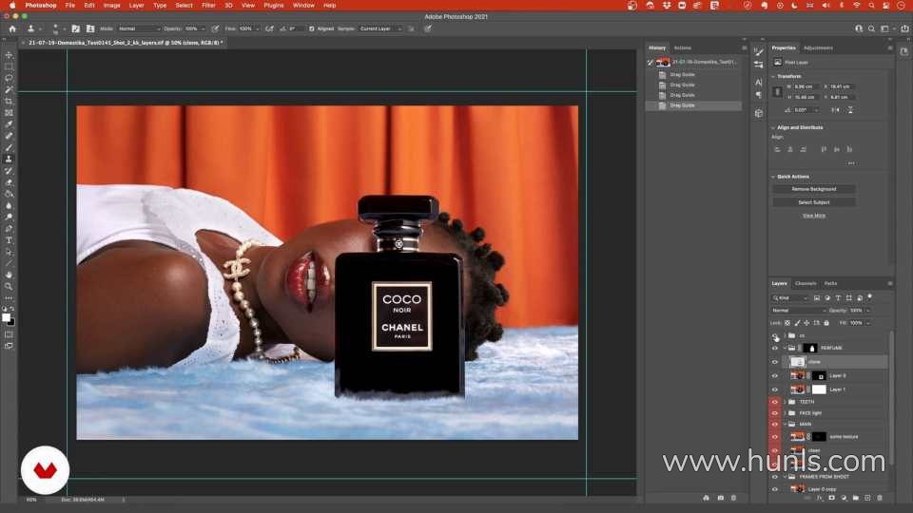The height and width of the screenshot is (513, 913).
Task: Click the Remove Background button
Action: coord(813,189)
